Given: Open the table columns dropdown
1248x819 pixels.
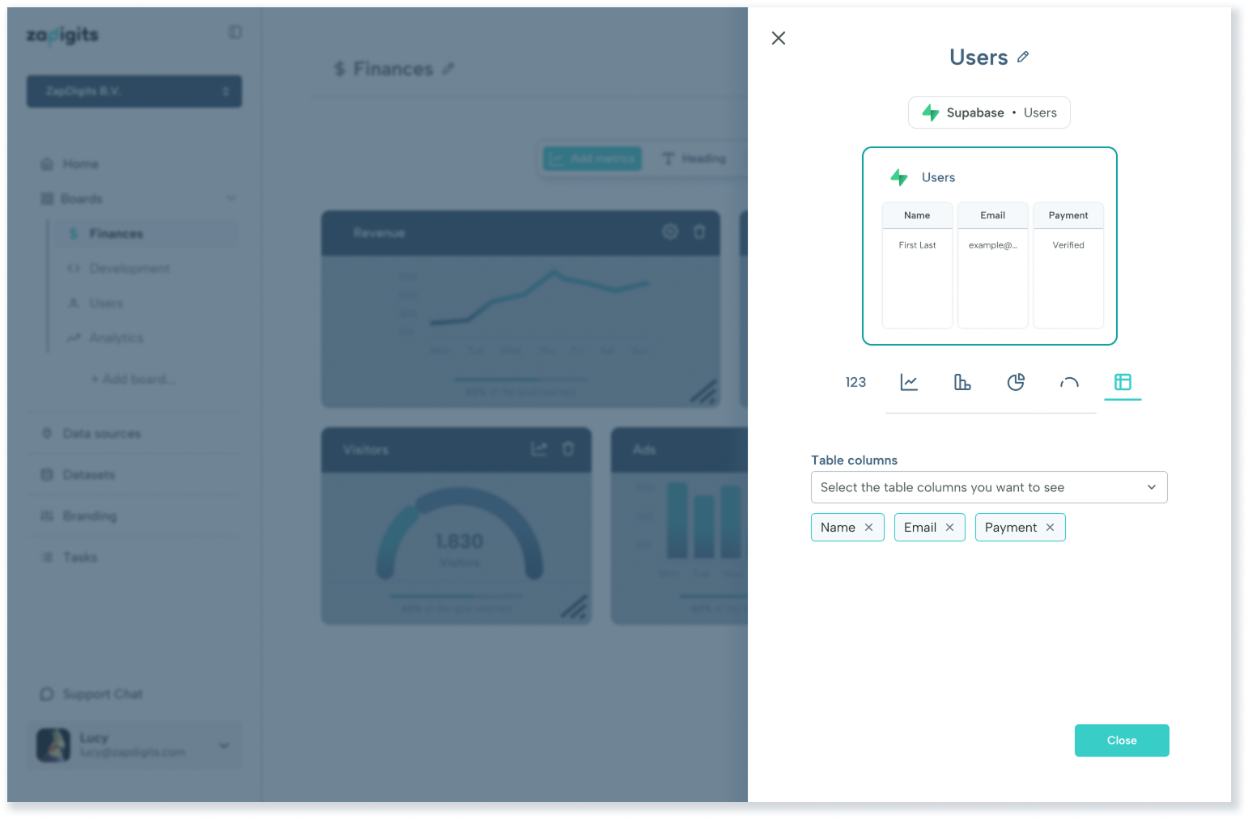Looking at the screenshot, I should (x=988, y=487).
